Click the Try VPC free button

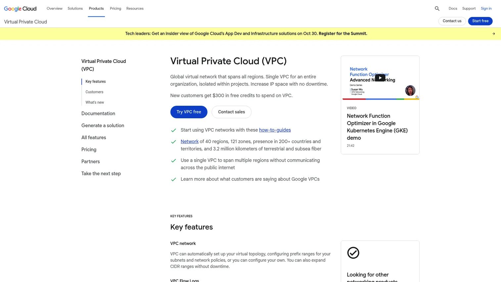click(189, 112)
